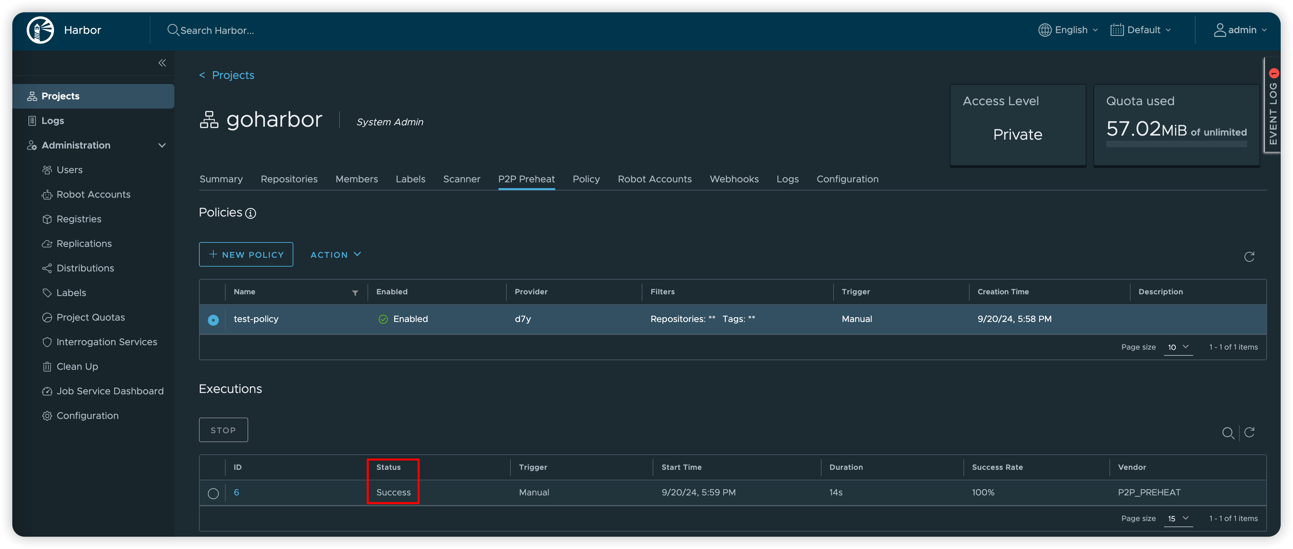The height and width of the screenshot is (549, 1293).
Task: Collapse the sidebar with double-chevron icon
Action: point(162,63)
